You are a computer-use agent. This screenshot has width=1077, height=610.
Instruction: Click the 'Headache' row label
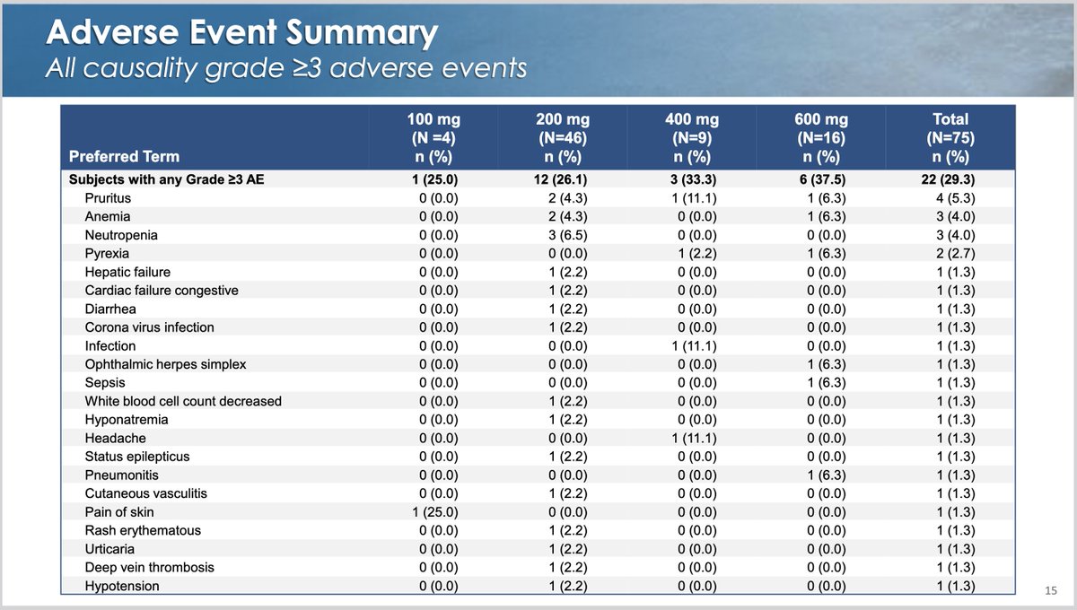coord(115,439)
